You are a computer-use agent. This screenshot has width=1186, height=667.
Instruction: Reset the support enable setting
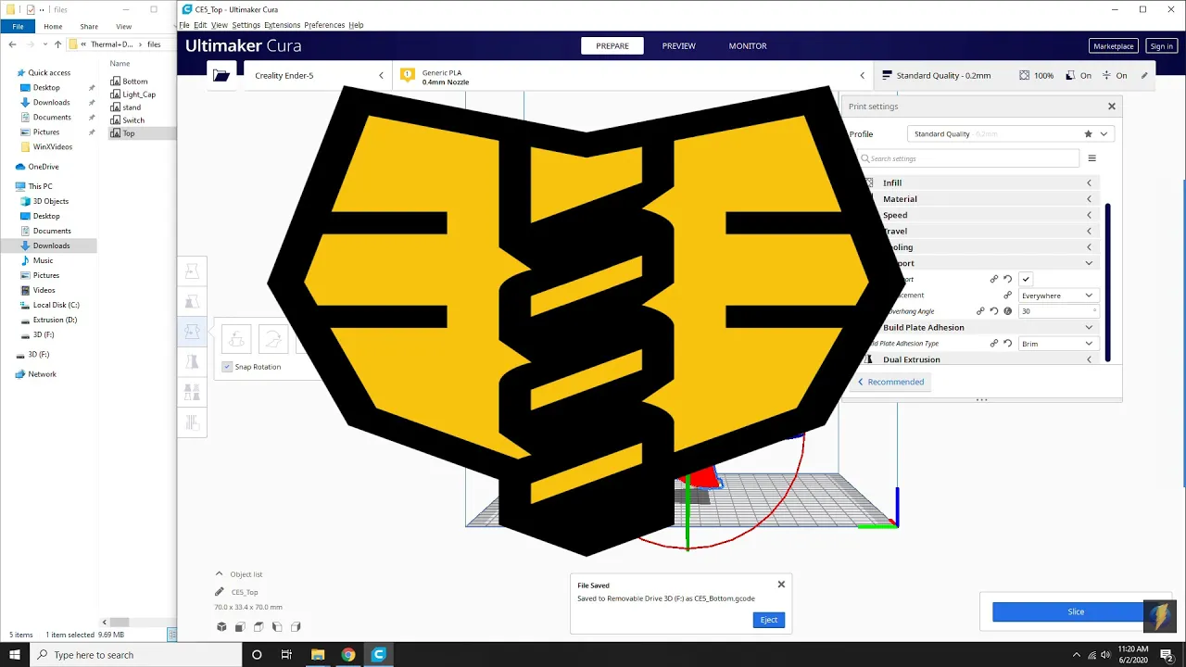[x=1007, y=279]
